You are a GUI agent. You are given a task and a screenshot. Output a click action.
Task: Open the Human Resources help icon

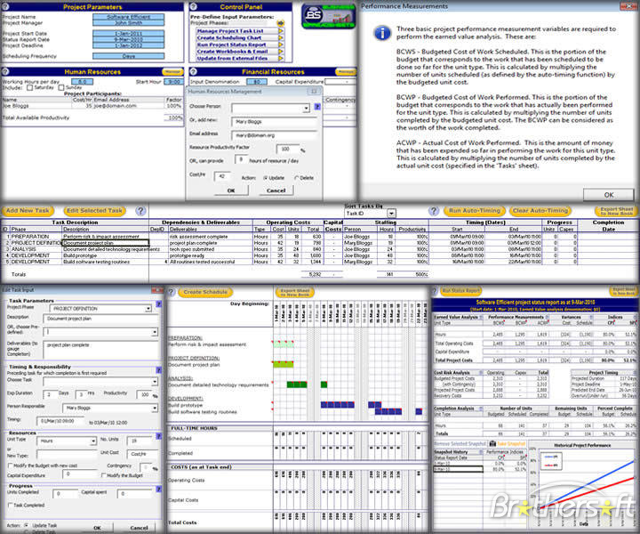[x=5, y=71]
